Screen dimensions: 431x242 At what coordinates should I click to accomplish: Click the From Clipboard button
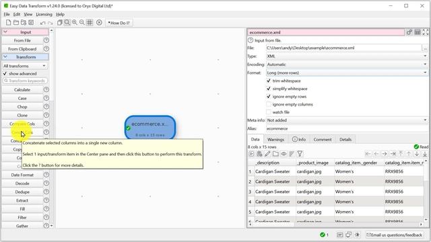click(22, 49)
